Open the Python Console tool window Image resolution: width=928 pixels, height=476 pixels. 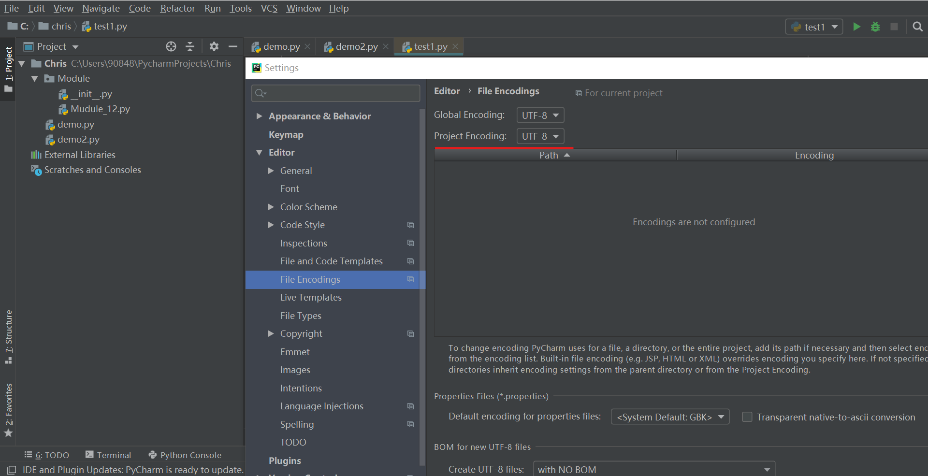[185, 455]
